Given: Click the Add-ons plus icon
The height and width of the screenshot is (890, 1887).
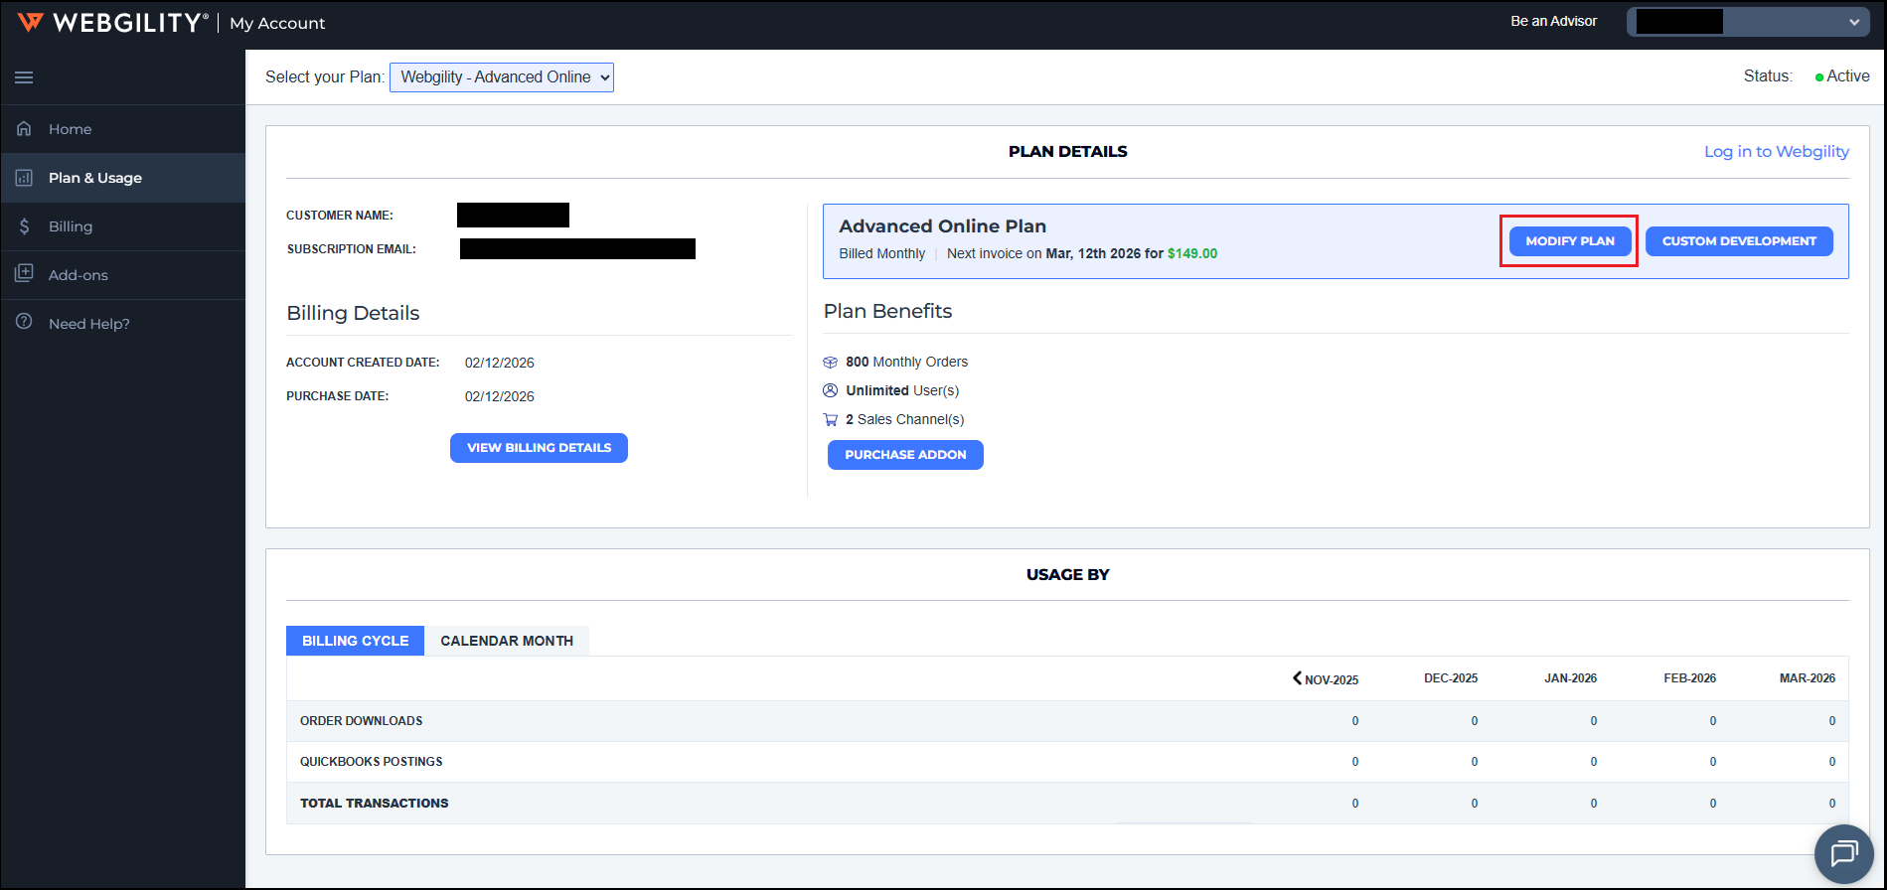Looking at the screenshot, I should tap(24, 274).
